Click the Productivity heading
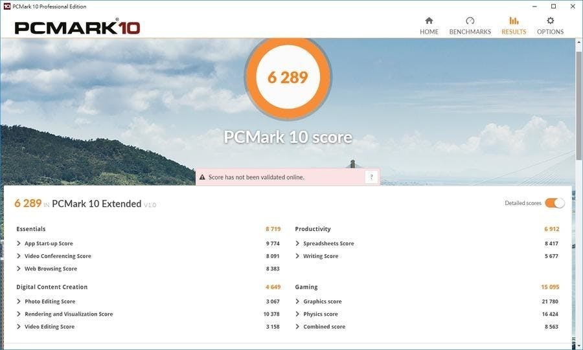This screenshot has height=350, width=583. click(x=313, y=229)
